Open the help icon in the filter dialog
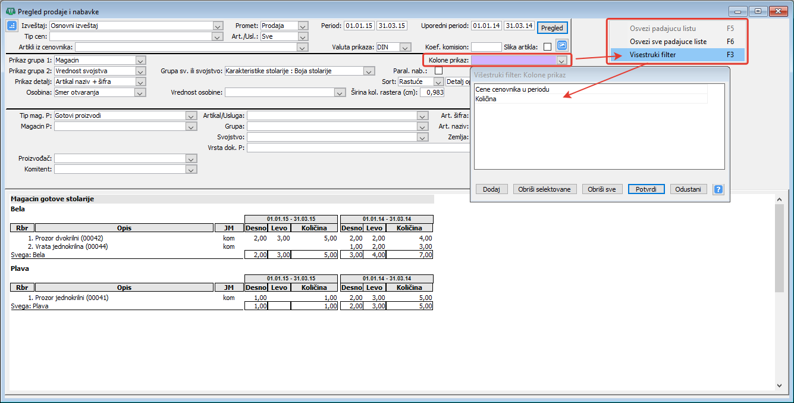The height and width of the screenshot is (403, 794). coord(718,189)
